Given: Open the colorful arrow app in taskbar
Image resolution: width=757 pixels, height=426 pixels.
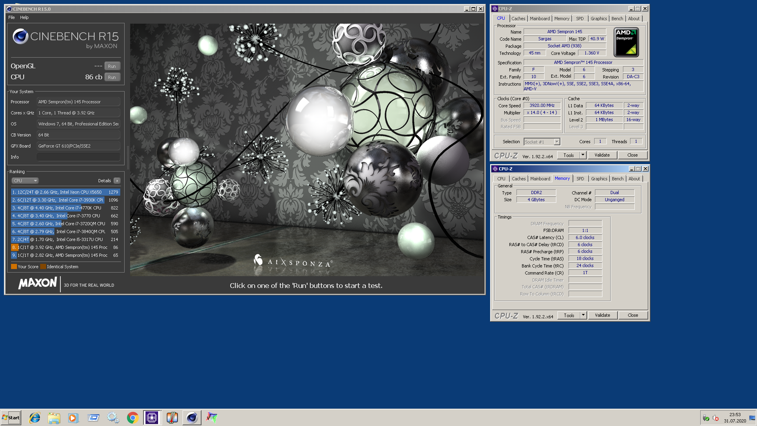Looking at the screenshot, I should 212,418.
